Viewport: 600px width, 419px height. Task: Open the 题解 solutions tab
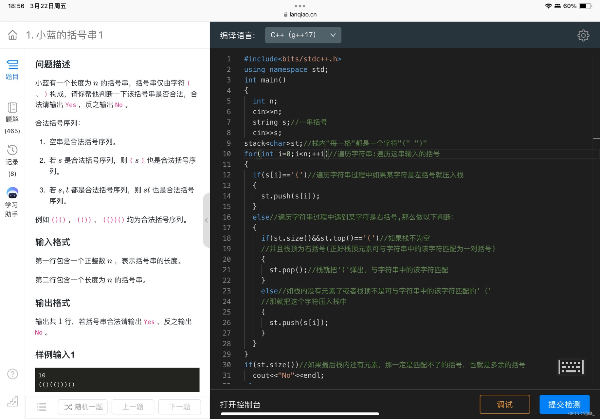(x=12, y=118)
